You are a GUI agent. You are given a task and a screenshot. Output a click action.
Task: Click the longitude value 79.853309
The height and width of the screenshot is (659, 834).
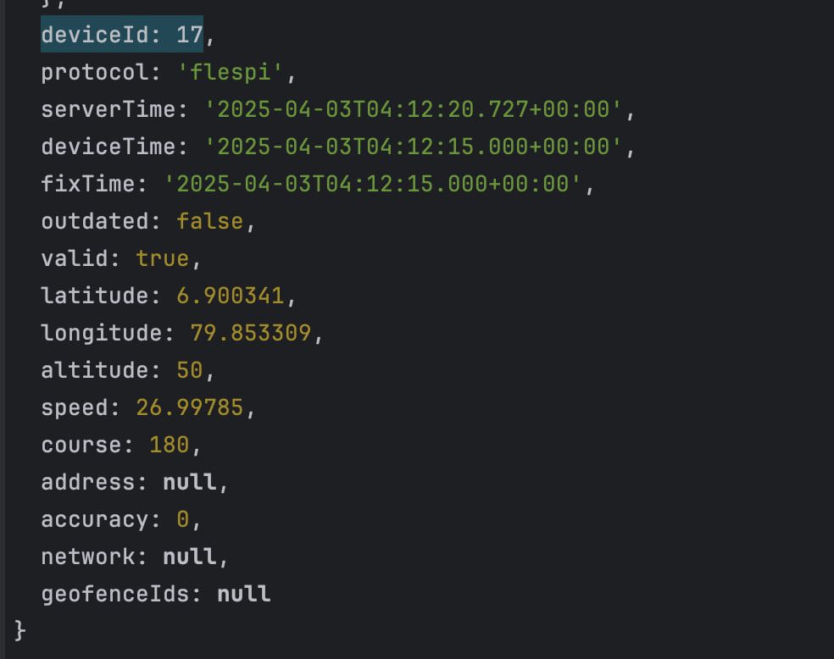(251, 333)
